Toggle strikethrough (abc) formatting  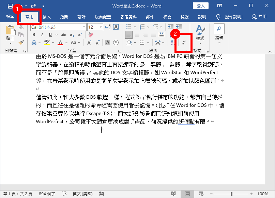[64, 35]
